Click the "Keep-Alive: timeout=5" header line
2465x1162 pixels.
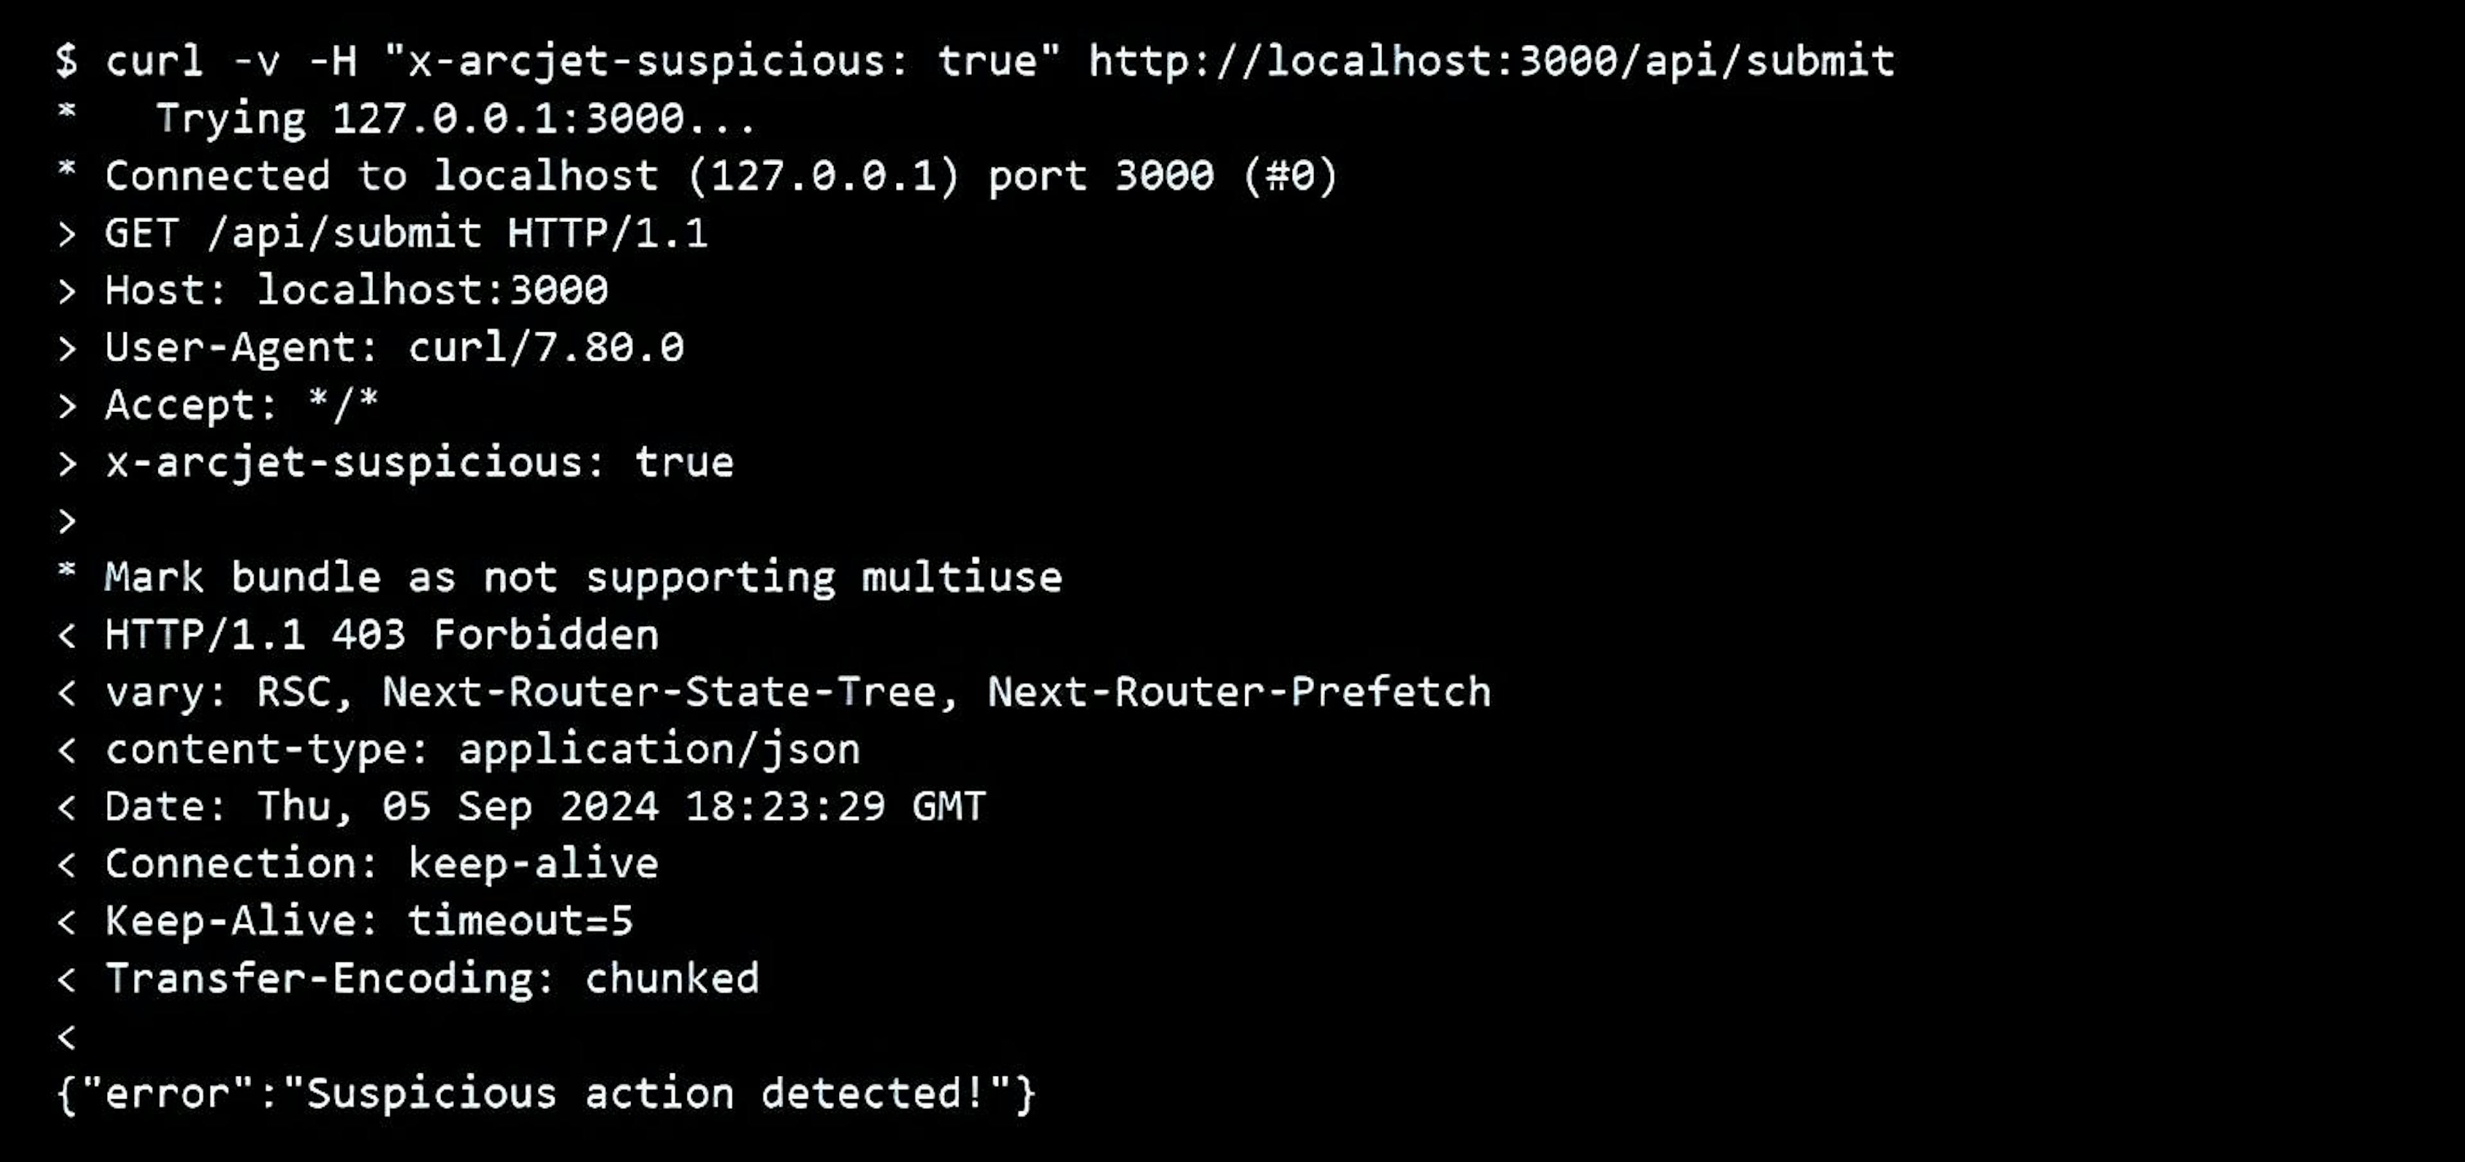tap(368, 921)
